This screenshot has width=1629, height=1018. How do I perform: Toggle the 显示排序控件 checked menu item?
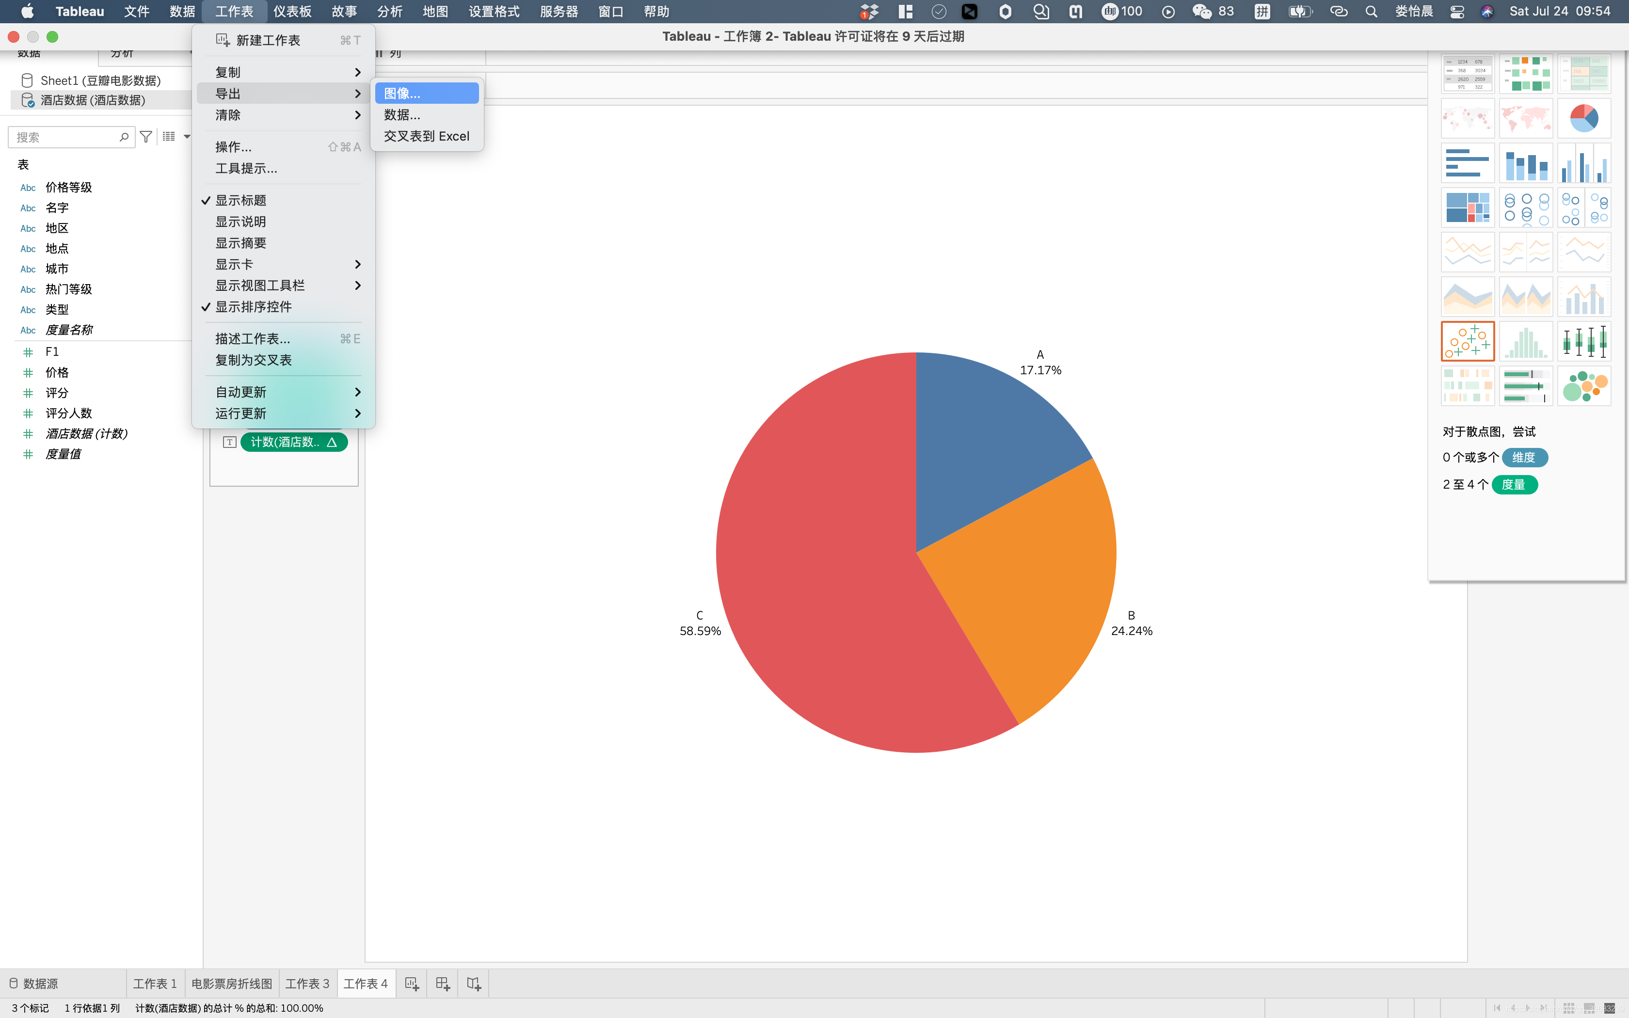point(253,307)
